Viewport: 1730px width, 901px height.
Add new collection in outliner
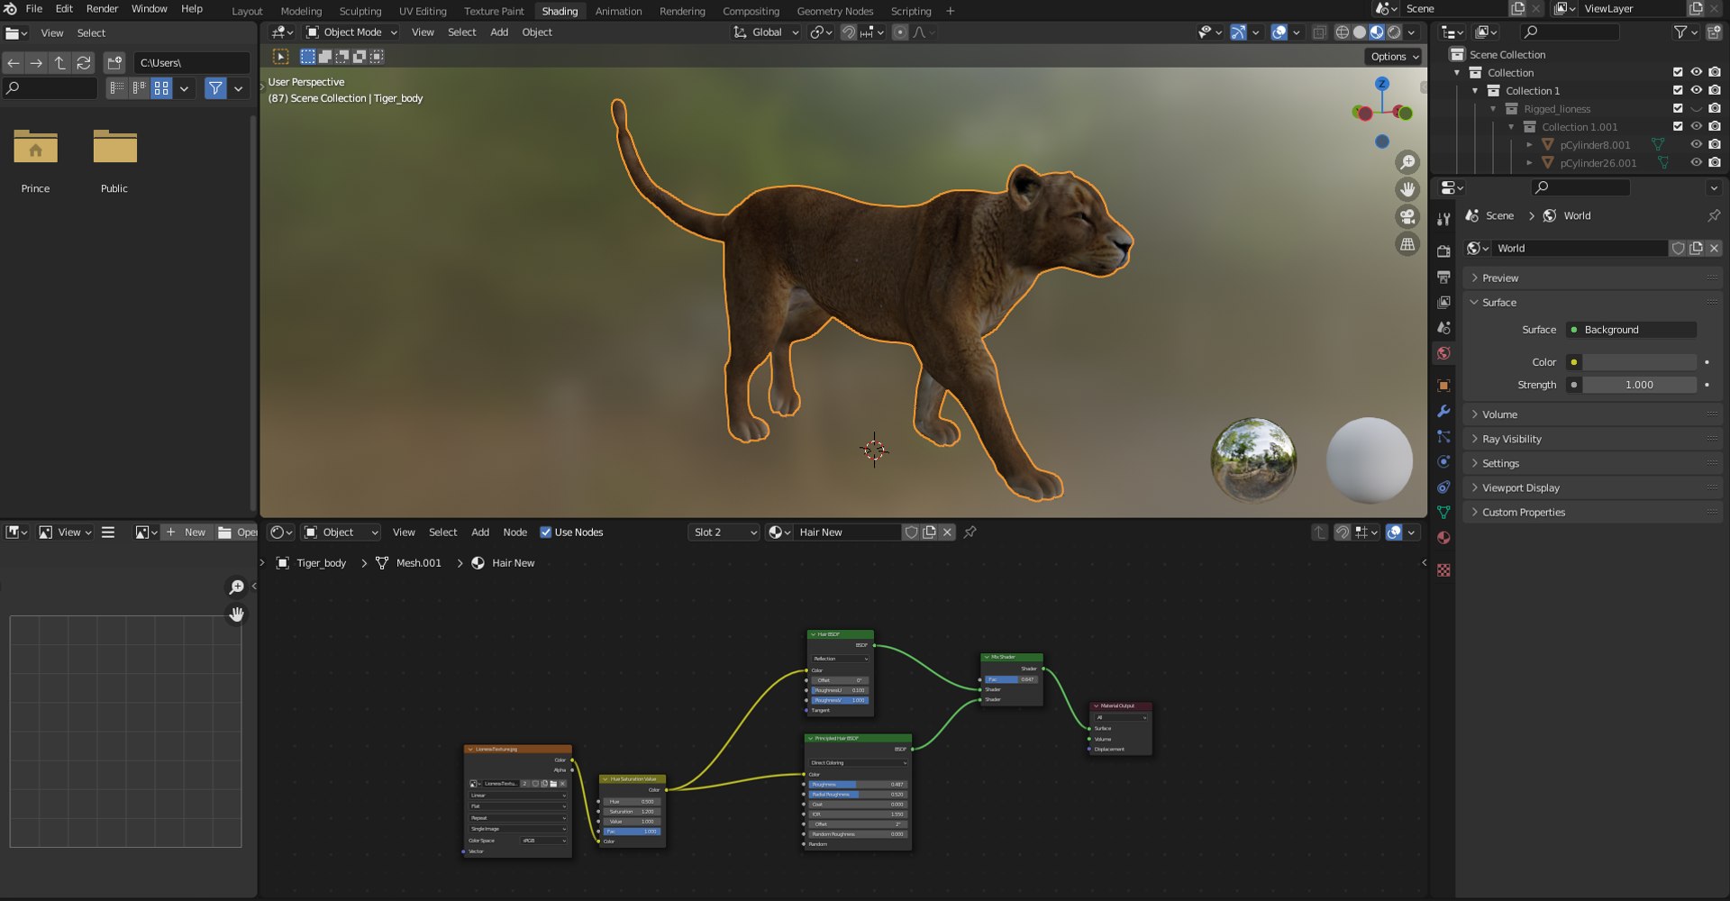(x=1714, y=32)
